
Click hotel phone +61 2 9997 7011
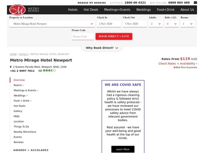tap(22, 71)
